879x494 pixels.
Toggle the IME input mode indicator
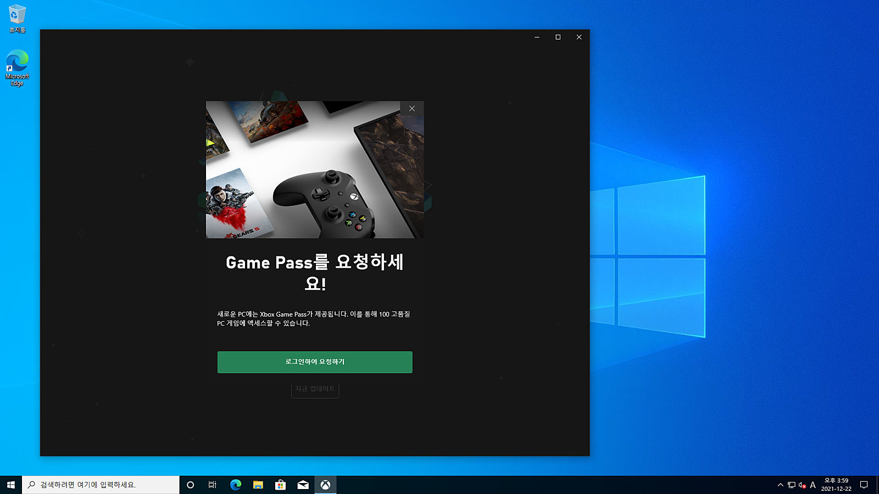coord(813,485)
